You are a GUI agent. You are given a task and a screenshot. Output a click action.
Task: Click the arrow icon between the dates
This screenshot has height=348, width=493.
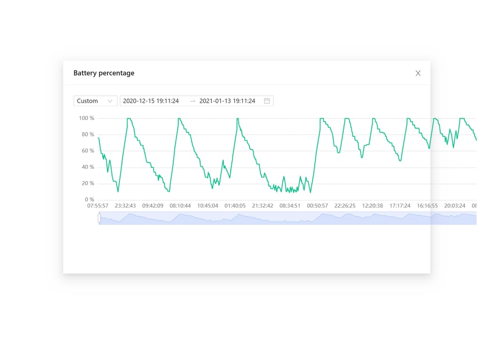tap(193, 101)
